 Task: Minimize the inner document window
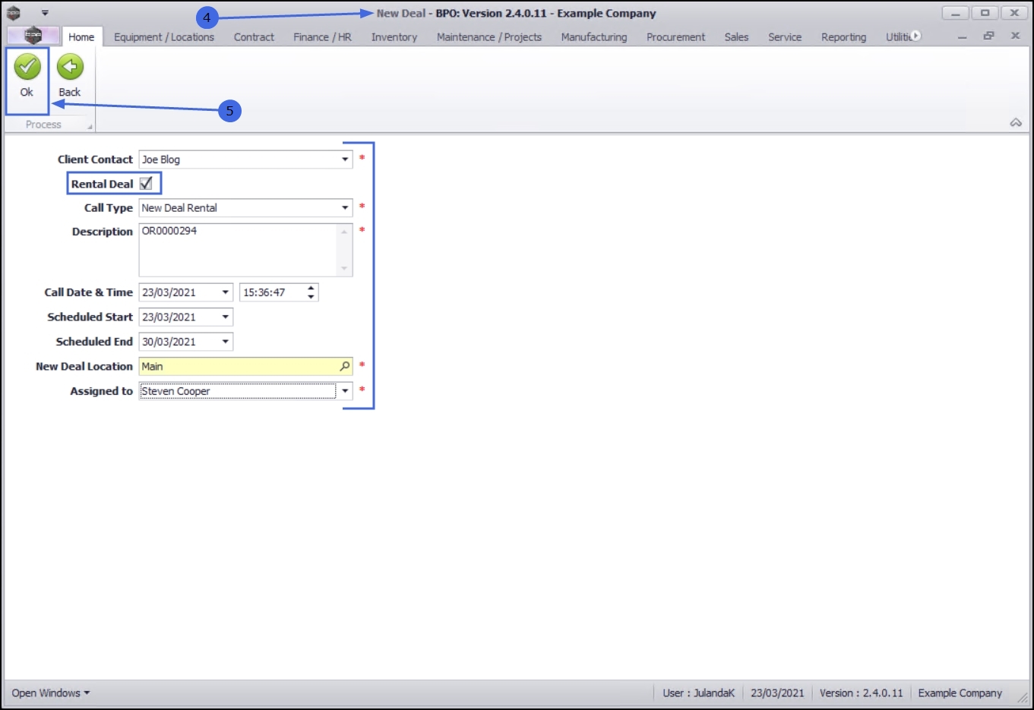pos(963,36)
